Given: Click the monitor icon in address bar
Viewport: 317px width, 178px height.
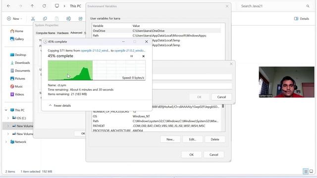Looking at the screenshot, I should [57, 6].
